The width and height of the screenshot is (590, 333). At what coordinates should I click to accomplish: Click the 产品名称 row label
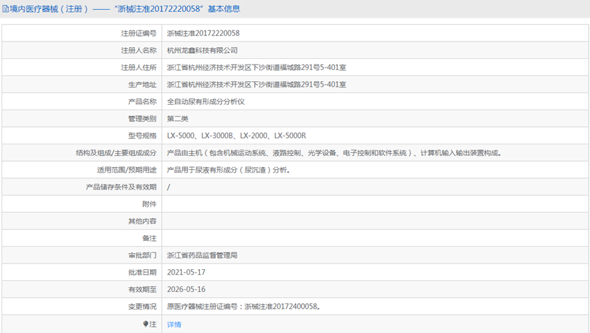point(142,101)
